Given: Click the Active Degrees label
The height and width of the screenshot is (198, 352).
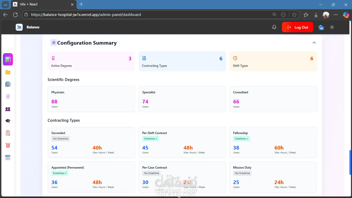Looking at the screenshot, I should [61, 66].
